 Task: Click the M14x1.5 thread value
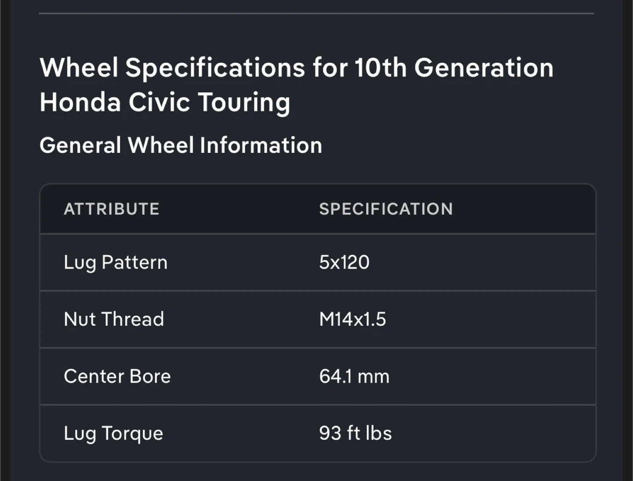(x=353, y=319)
